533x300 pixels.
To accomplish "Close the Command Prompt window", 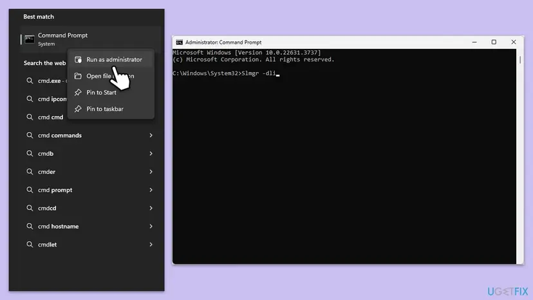I will 514,42.
